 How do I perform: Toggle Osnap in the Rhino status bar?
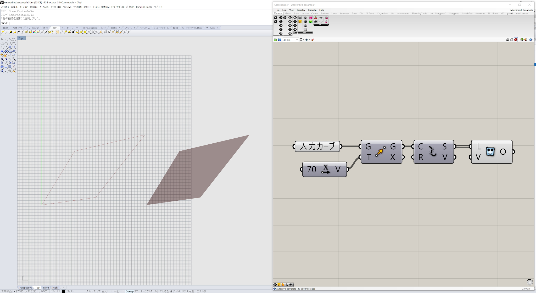129,291
